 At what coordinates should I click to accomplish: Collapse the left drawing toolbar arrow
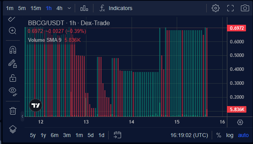(x=23, y=117)
